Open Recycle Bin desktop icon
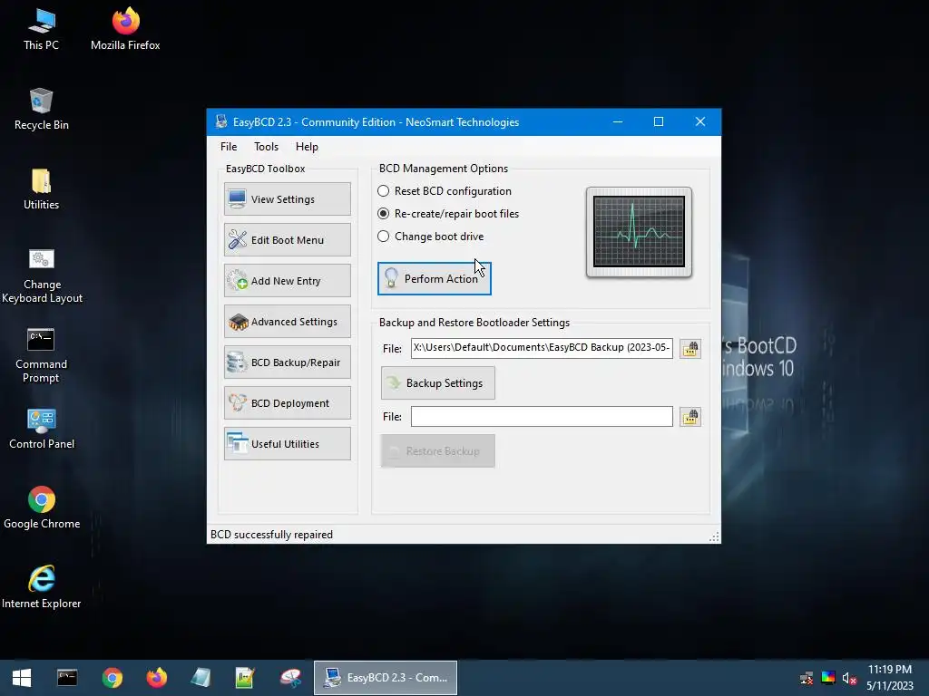This screenshot has width=929, height=696. click(42, 110)
